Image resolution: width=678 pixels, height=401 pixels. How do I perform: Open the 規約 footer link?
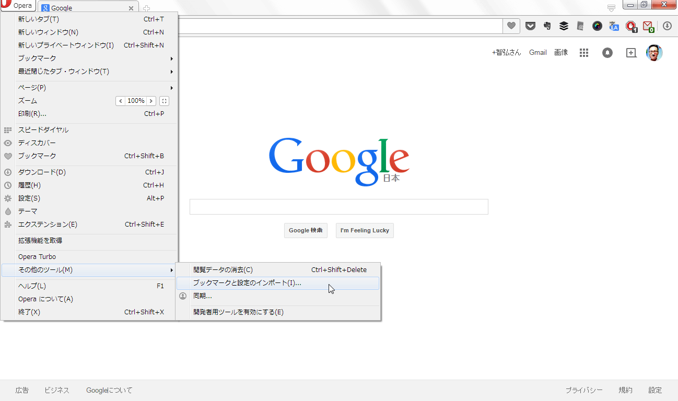tap(625, 390)
